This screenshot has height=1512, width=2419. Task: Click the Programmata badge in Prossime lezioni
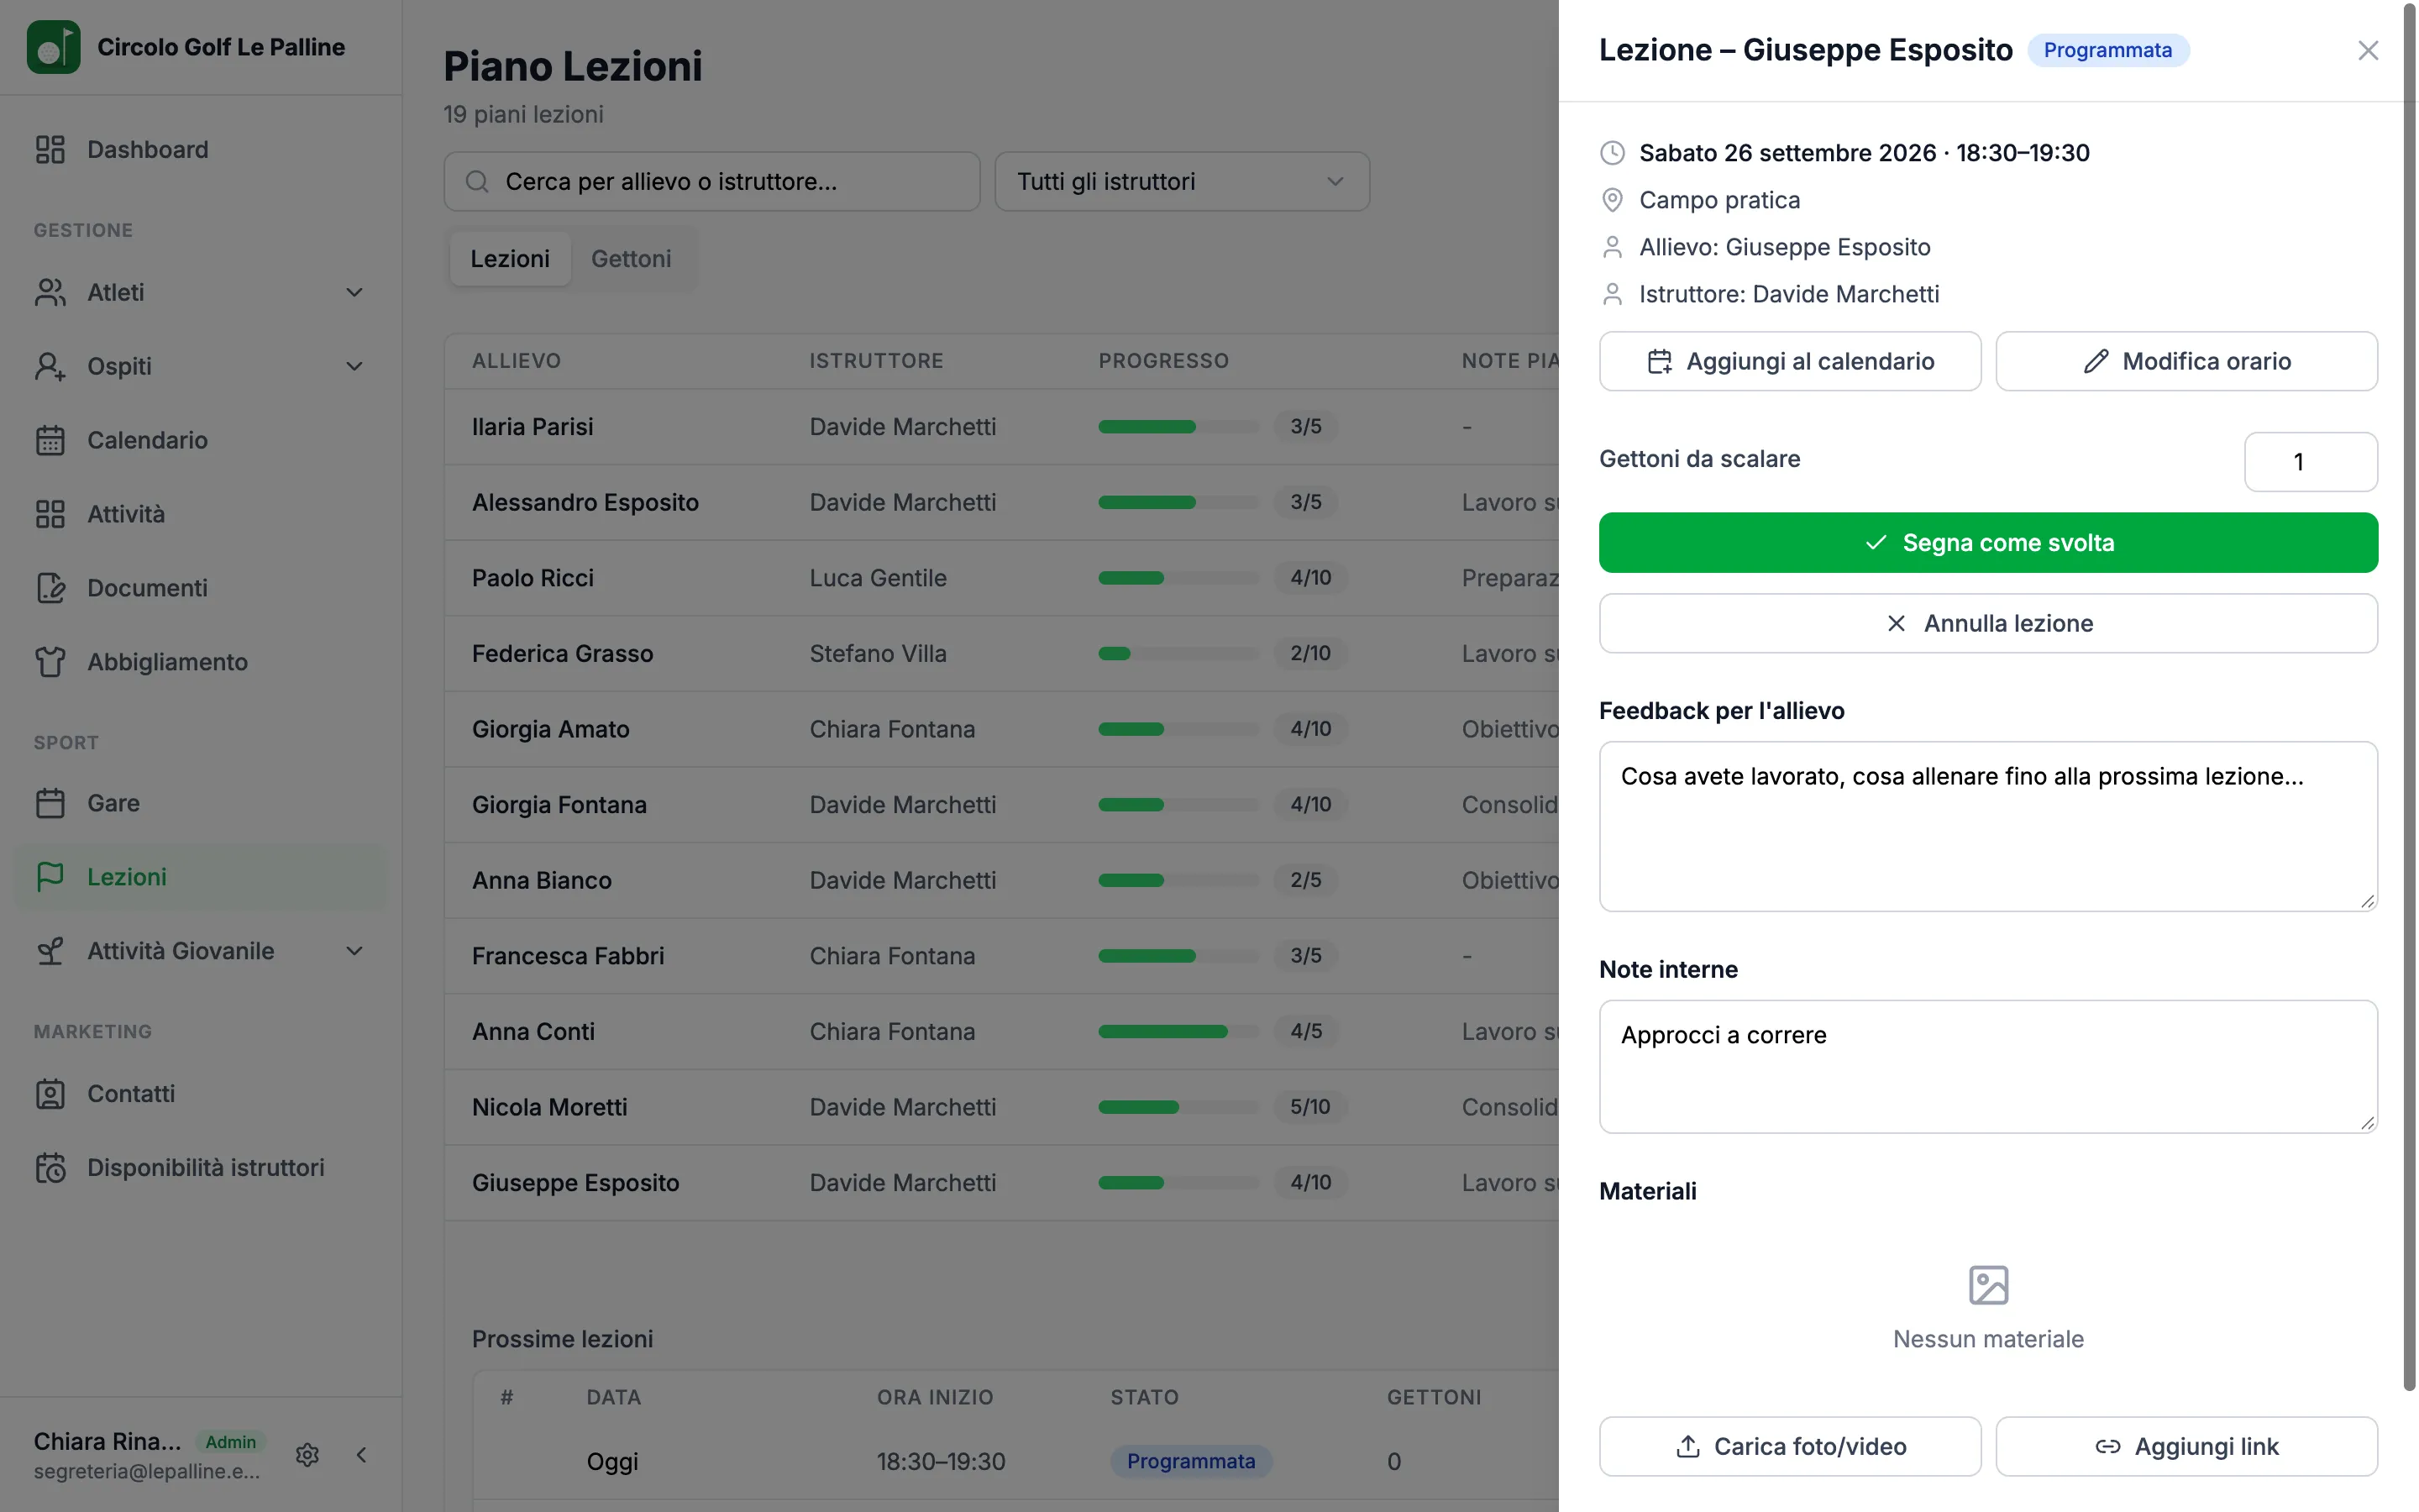(x=1190, y=1461)
